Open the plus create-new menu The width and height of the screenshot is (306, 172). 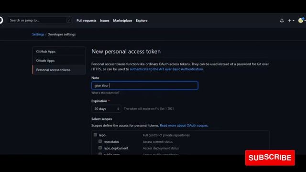pyautogui.click(x=291, y=21)
